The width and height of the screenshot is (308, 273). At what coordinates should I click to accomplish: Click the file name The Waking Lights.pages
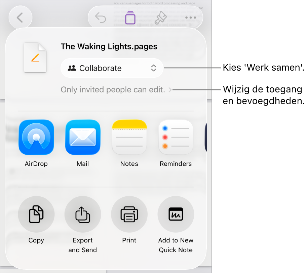coord(109,46)
